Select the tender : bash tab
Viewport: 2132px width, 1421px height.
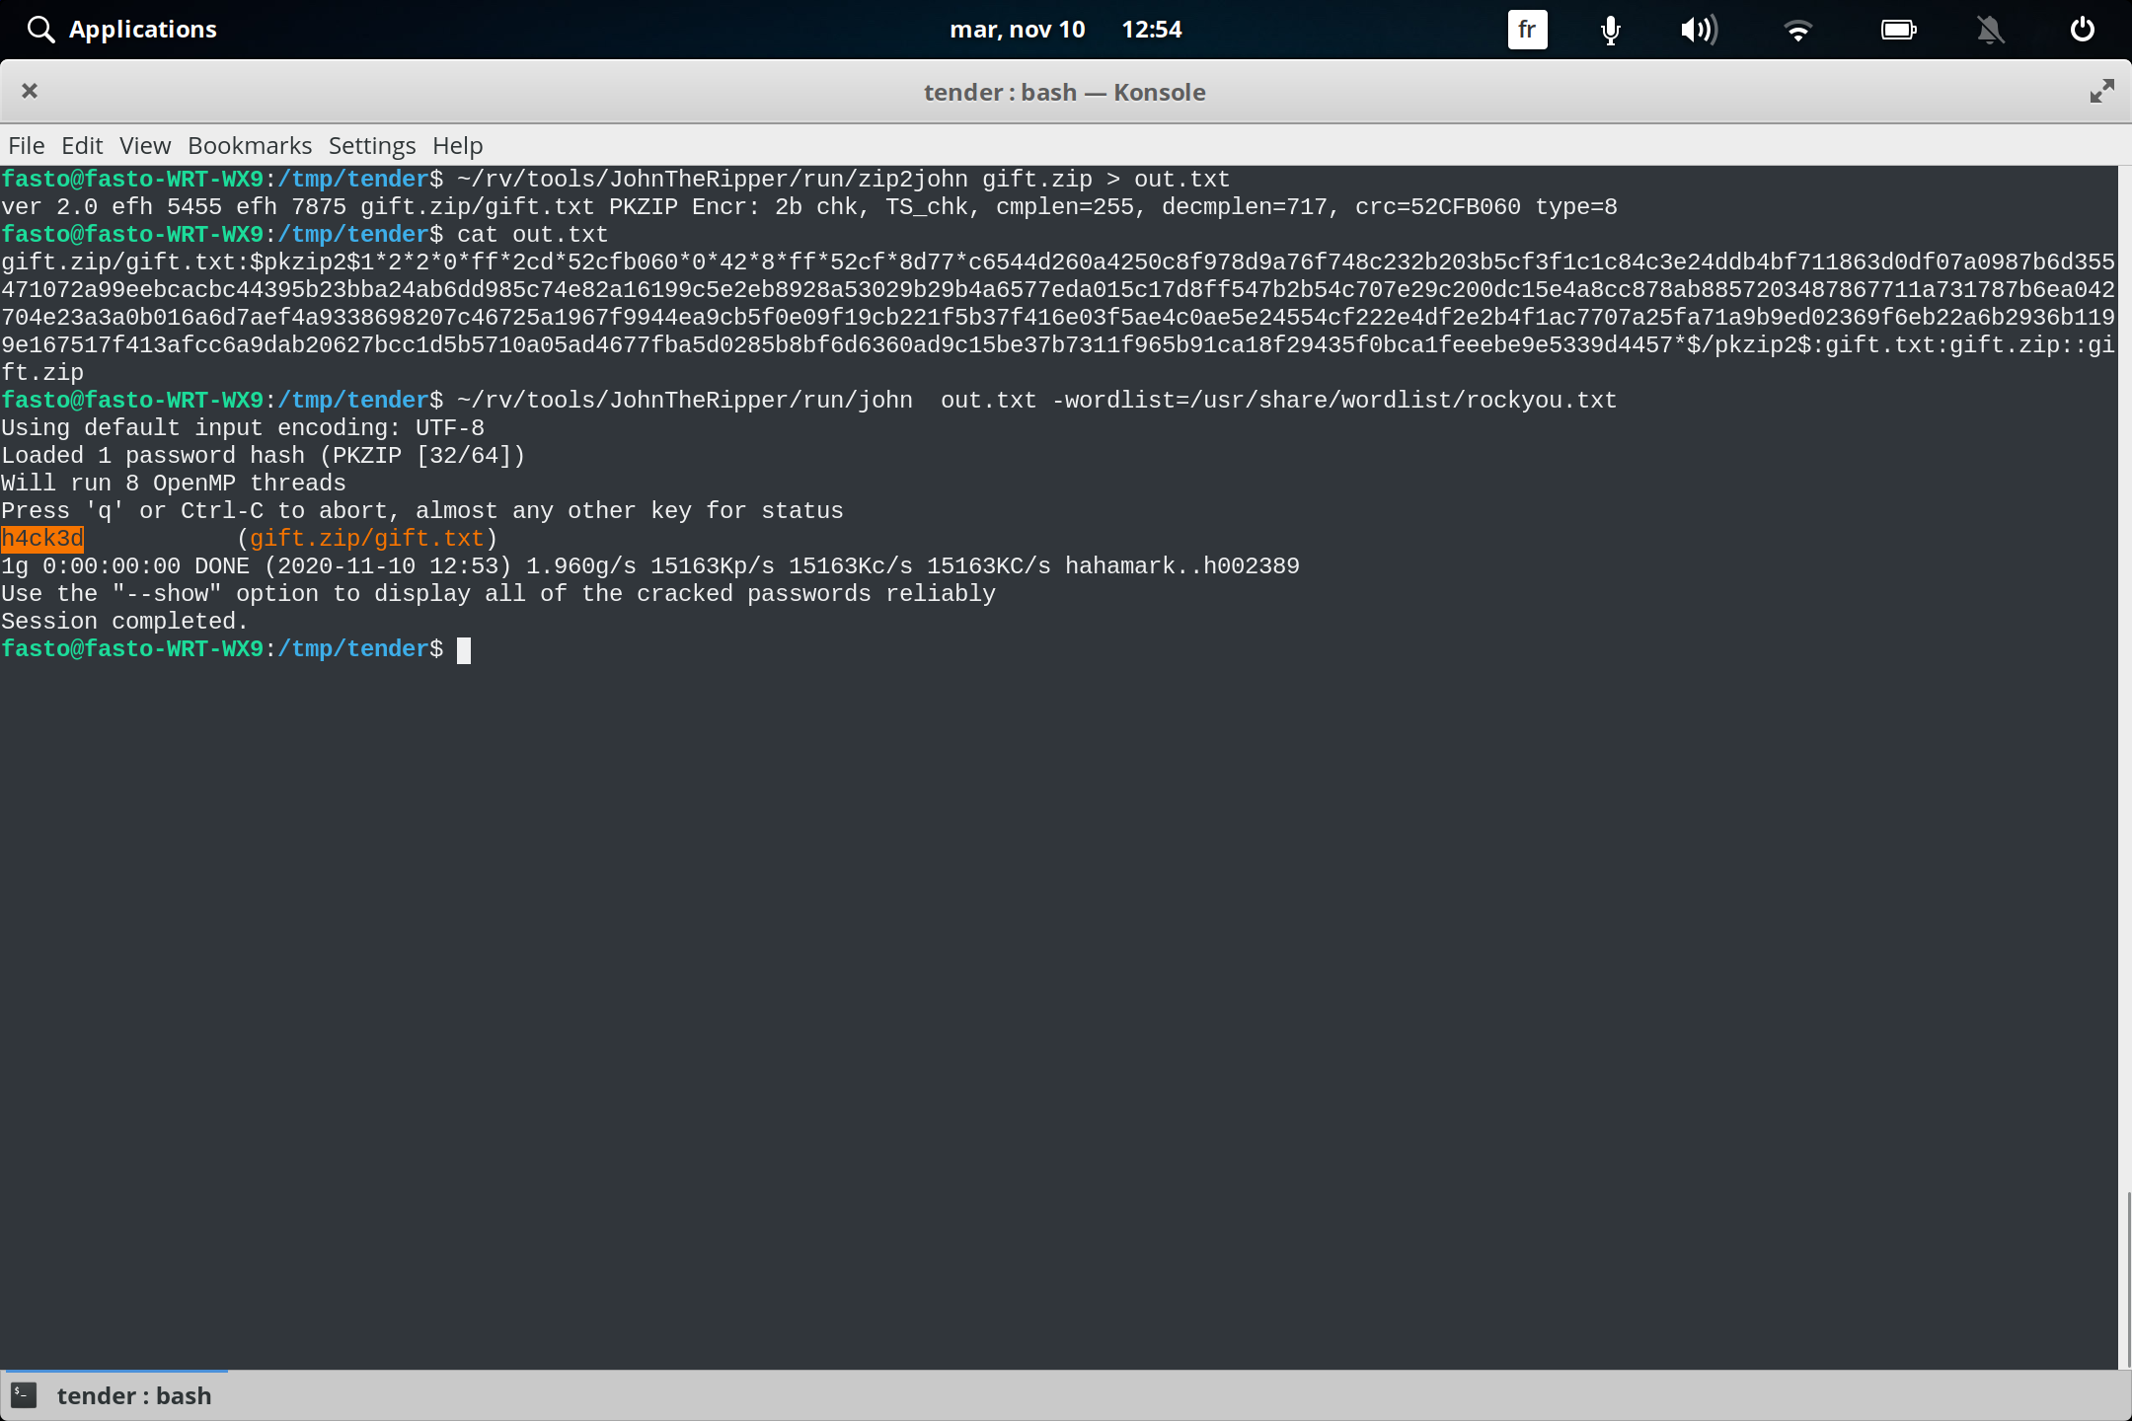pos(134,1394)
